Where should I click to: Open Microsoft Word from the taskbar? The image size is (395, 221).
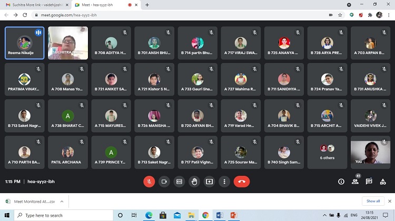(220, 215)
